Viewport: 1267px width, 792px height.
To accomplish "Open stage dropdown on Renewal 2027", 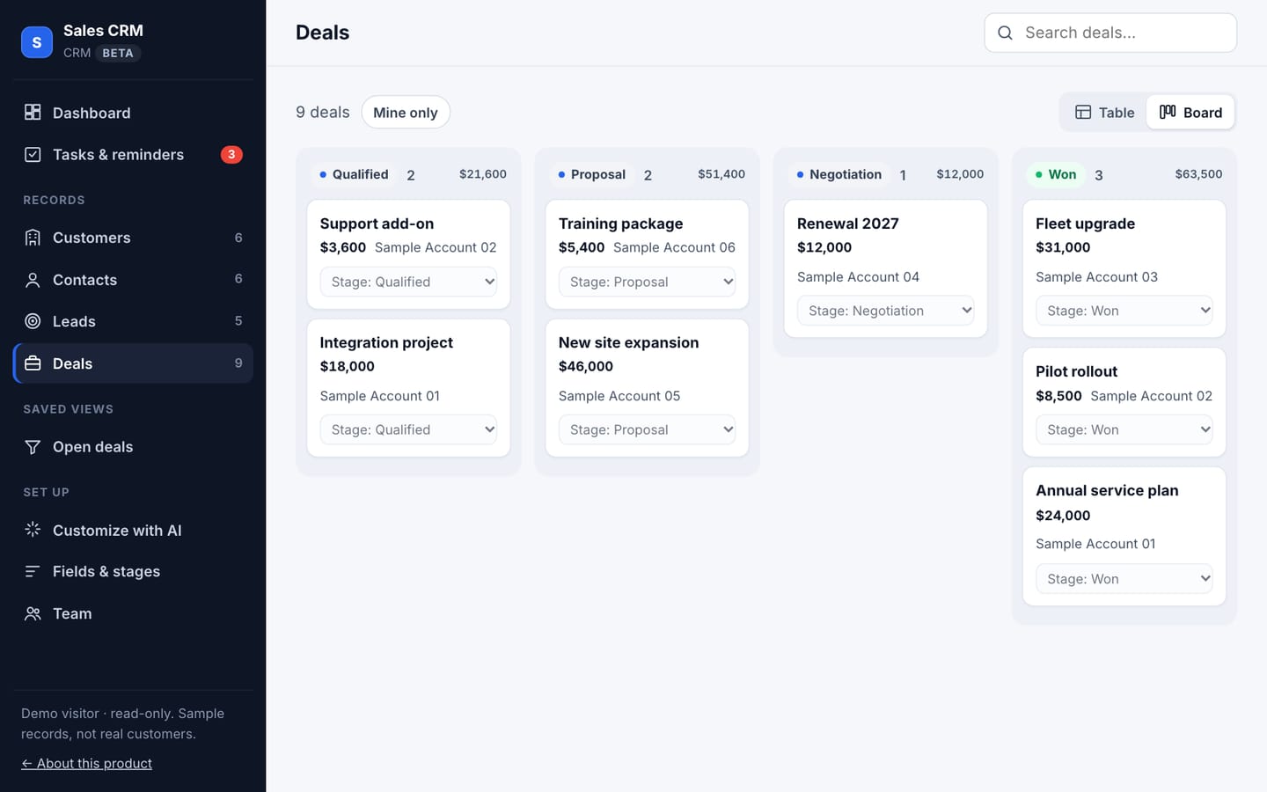I will coord(885,311).
